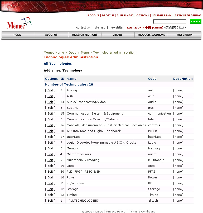Click Options Menu breadcrumb
The width and height of the screenshot is (203, 213).
click(x=79, y=53)
